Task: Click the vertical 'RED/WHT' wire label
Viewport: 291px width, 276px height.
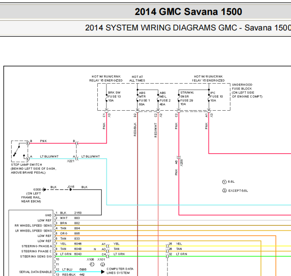Action: tap(155, 130)
